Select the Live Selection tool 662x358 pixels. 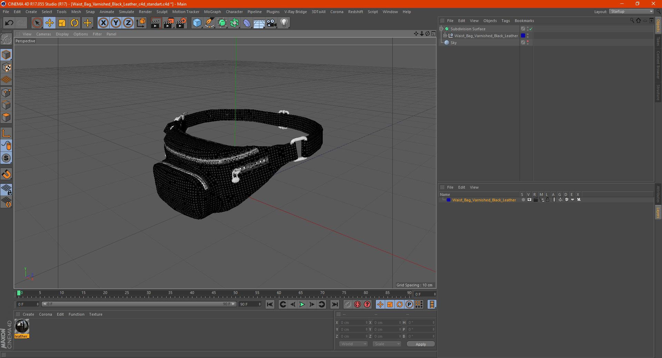point(37,23)
